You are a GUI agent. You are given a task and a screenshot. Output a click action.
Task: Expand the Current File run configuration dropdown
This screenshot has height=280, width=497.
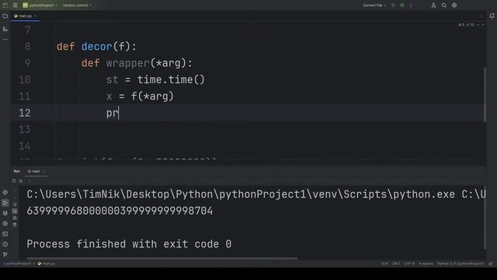(x=374, y=5)
